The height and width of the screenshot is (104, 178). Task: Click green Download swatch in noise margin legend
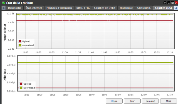pyautogui.click(x=20, y=45)
